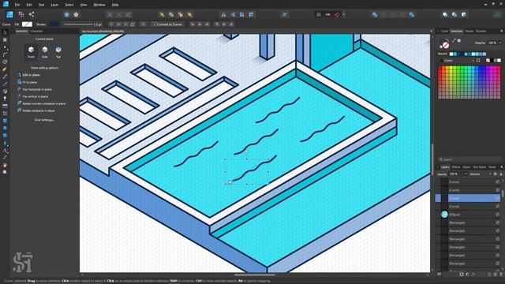Open the Window menu

[99, 5]
